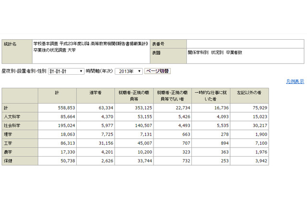Screen dimensions: 307x204
Task: Click the 理学 row label
Action: (20, 134)
